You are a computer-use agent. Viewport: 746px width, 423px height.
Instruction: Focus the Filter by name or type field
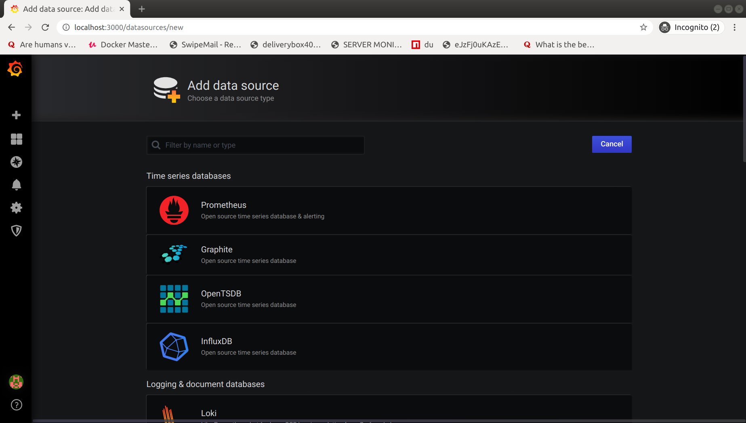click(x=256, y=145)
